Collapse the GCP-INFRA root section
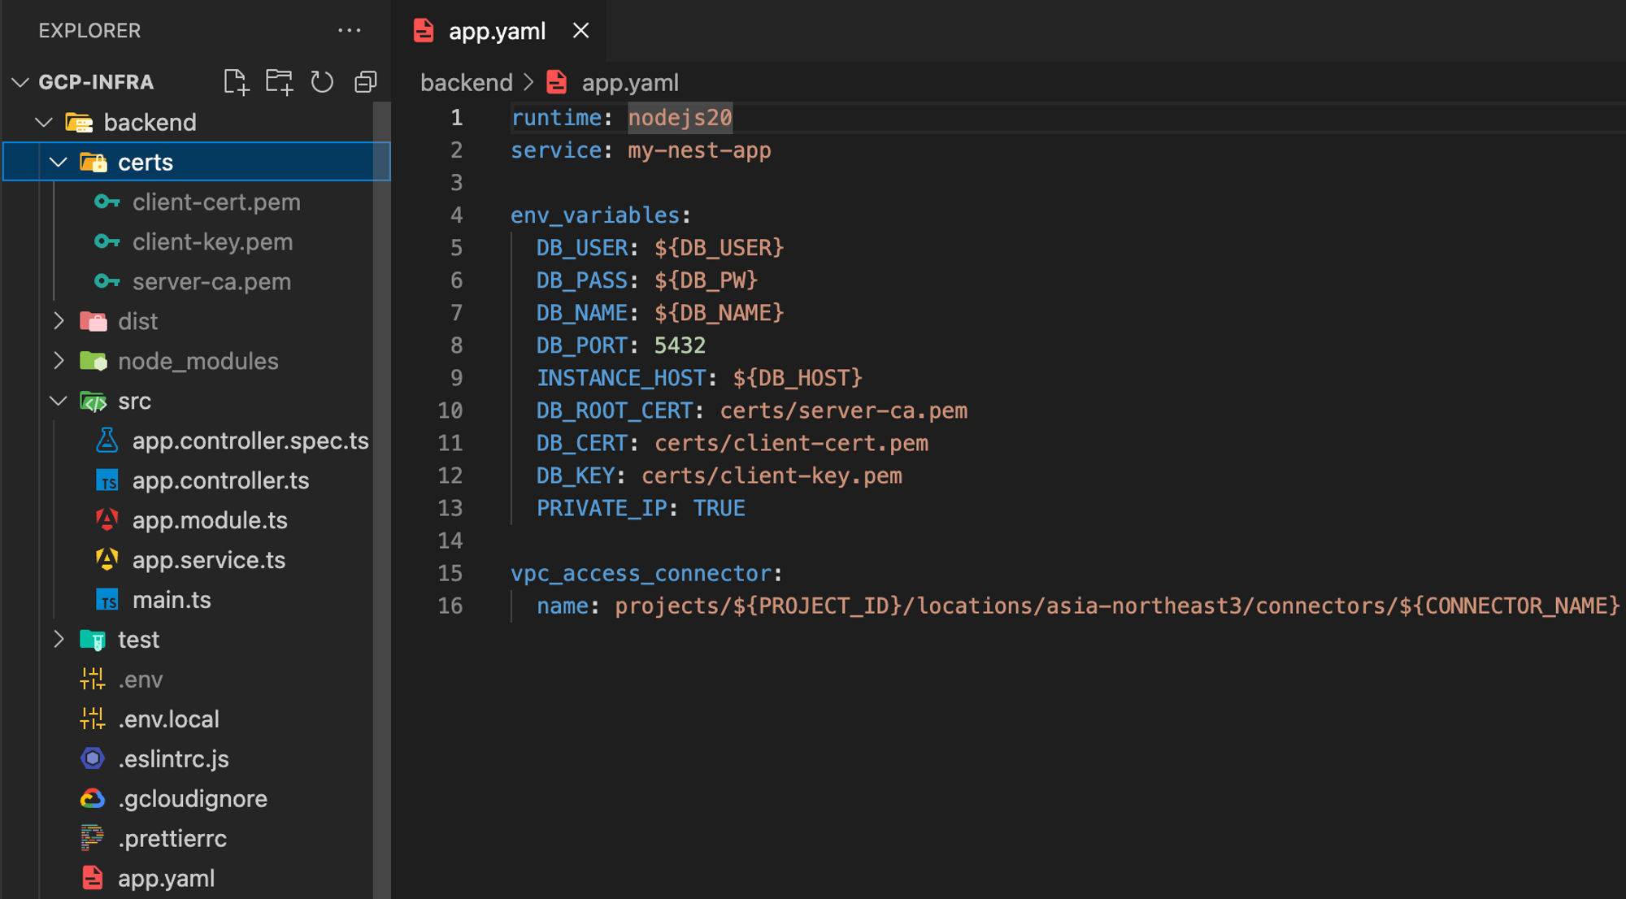The image size is (1626, 899). tap(20, 82)
